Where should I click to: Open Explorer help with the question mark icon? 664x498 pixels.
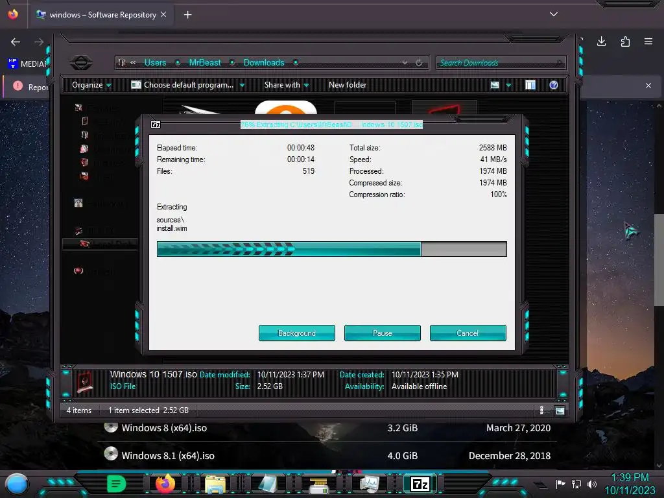[x=554, y=85]
